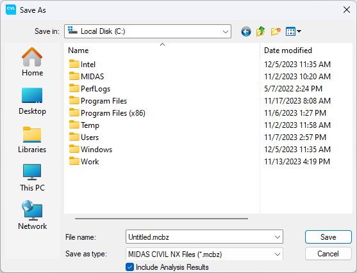The height and width of the screenshot is (273, 357).
Task: Create a new folder
Action: [x=276, y=31]
